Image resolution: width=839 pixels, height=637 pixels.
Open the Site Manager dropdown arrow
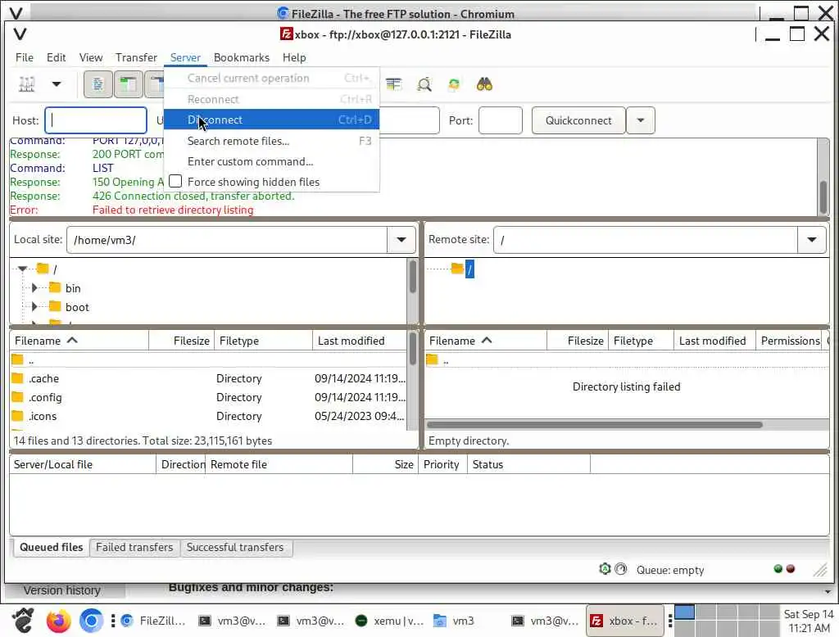[x=57, y=84]
